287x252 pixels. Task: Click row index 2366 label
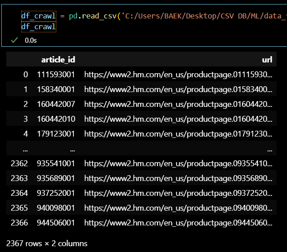pos(19,223)
